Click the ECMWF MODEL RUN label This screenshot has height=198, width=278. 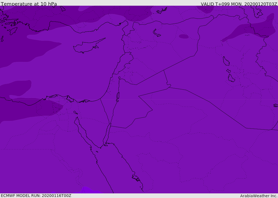click(x=36, y=196)
